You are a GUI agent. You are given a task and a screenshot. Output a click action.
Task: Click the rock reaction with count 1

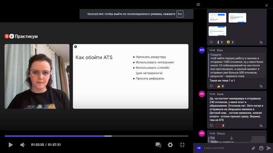pos(220,42)
